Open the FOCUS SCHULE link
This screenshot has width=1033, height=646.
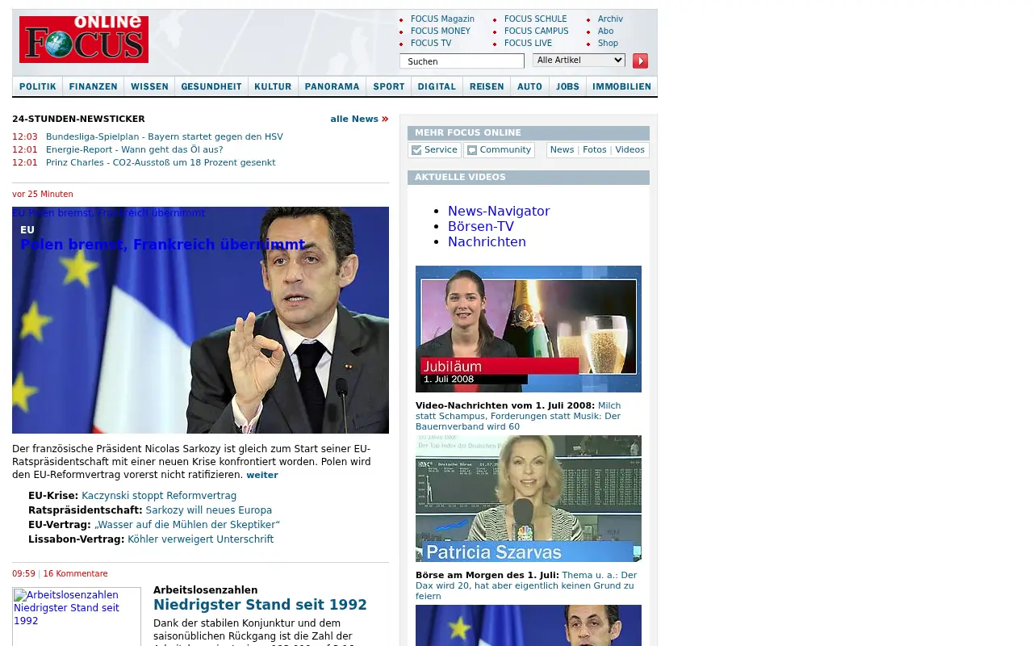pyautogui.click(x=535, y=19)
